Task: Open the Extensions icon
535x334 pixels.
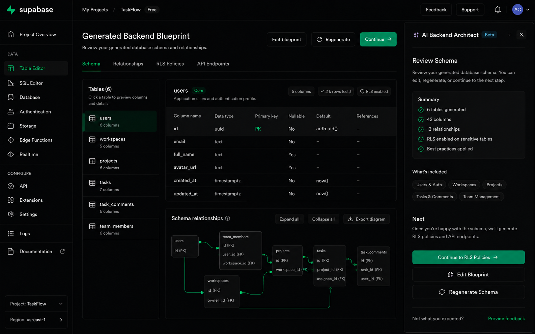Action: [11, 200]
